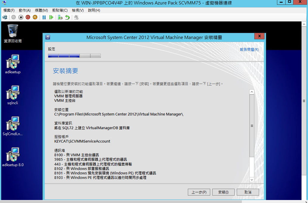Image resolution: width=308 pixels, height=203 pixels.
Task: Click the heading '安裝摘要'
Action: (65, 71)
